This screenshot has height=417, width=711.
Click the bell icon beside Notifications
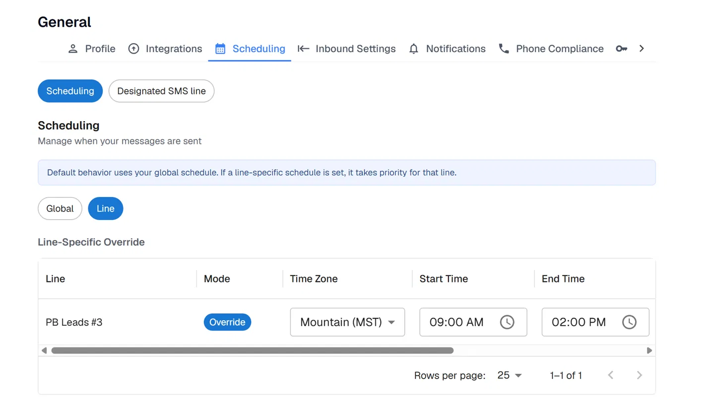click(x=414, y=49)
